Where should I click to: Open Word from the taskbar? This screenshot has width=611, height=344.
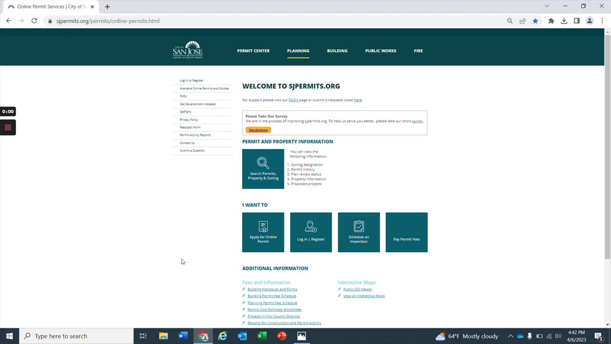(x=183, y=336)
